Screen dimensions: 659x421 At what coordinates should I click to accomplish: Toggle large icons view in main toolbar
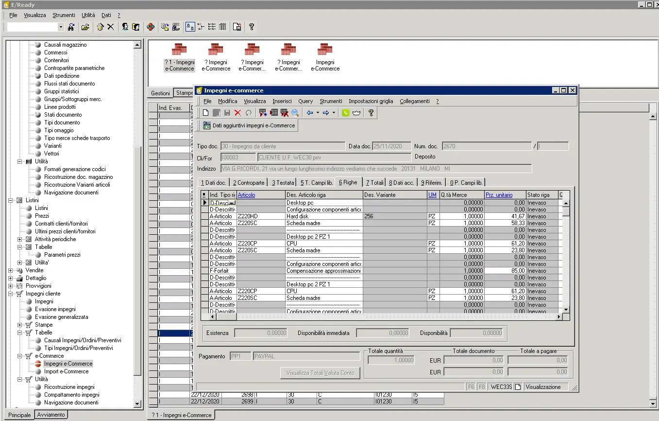pyautogui.click(x=190, y=27)
